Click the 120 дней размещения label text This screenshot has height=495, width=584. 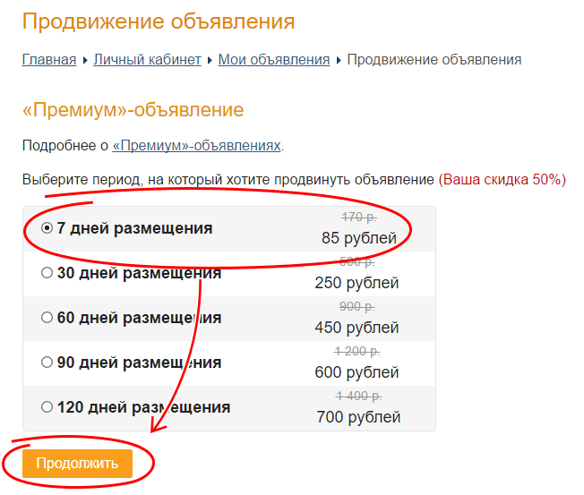click(143, 407)
